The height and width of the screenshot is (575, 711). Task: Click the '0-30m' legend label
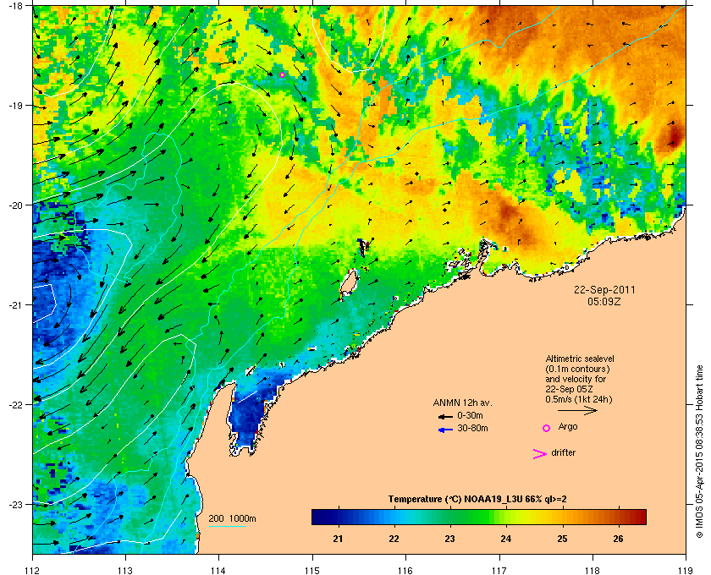(x=470, y=415)
